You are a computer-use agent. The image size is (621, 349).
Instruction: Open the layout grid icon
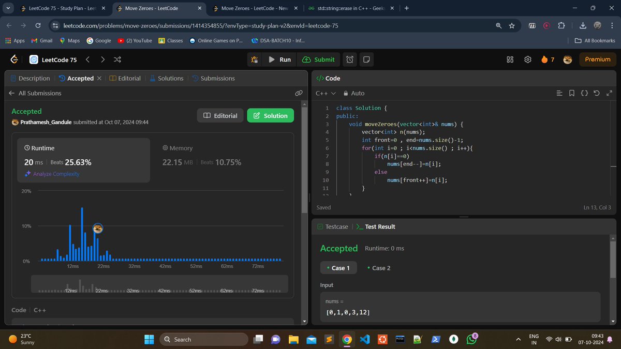point(510,59)
